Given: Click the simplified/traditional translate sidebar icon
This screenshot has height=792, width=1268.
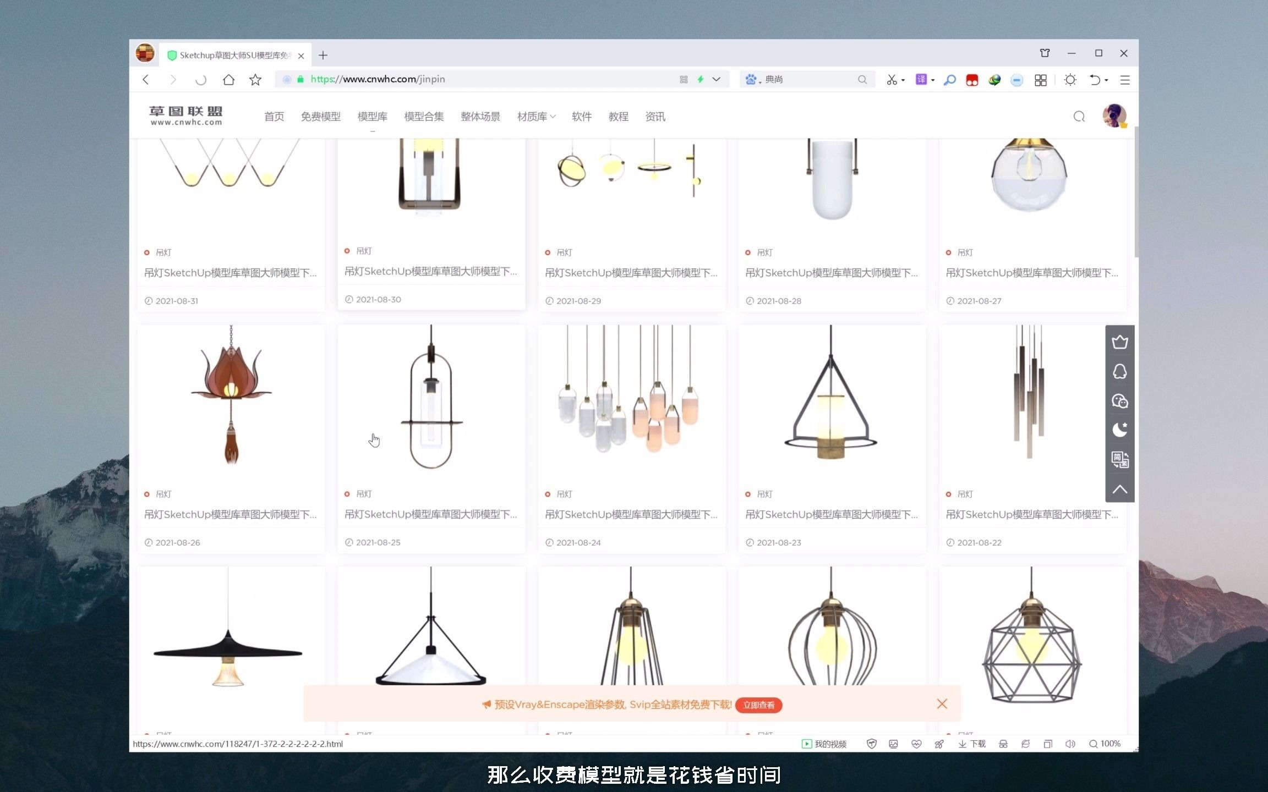Looking at the screenshot, I should point(1120,460).
